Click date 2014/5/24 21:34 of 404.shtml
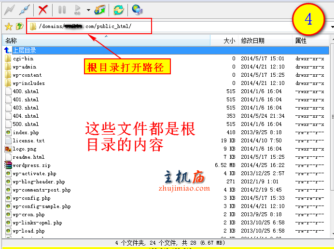This screenshot has width=334, height=249. pyautogui.click(x=263, y=116)
